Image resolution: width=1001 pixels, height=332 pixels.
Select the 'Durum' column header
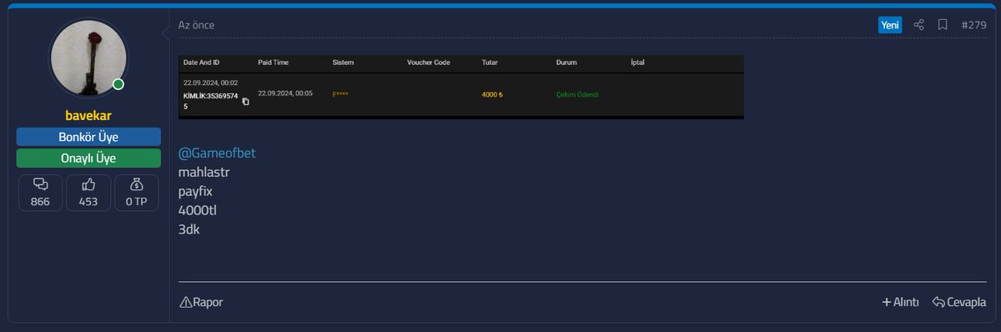coord(566,63)
